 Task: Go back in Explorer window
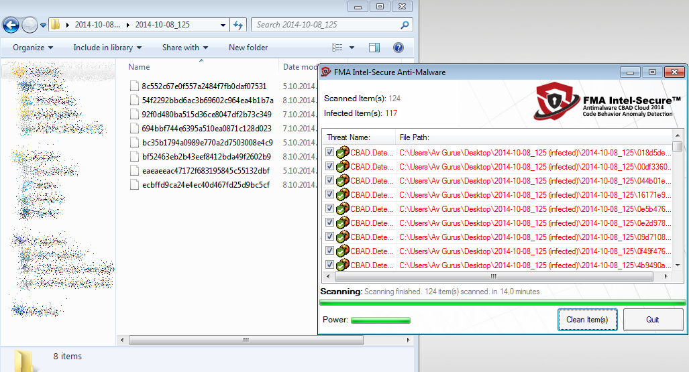click(x=11, y=25)
